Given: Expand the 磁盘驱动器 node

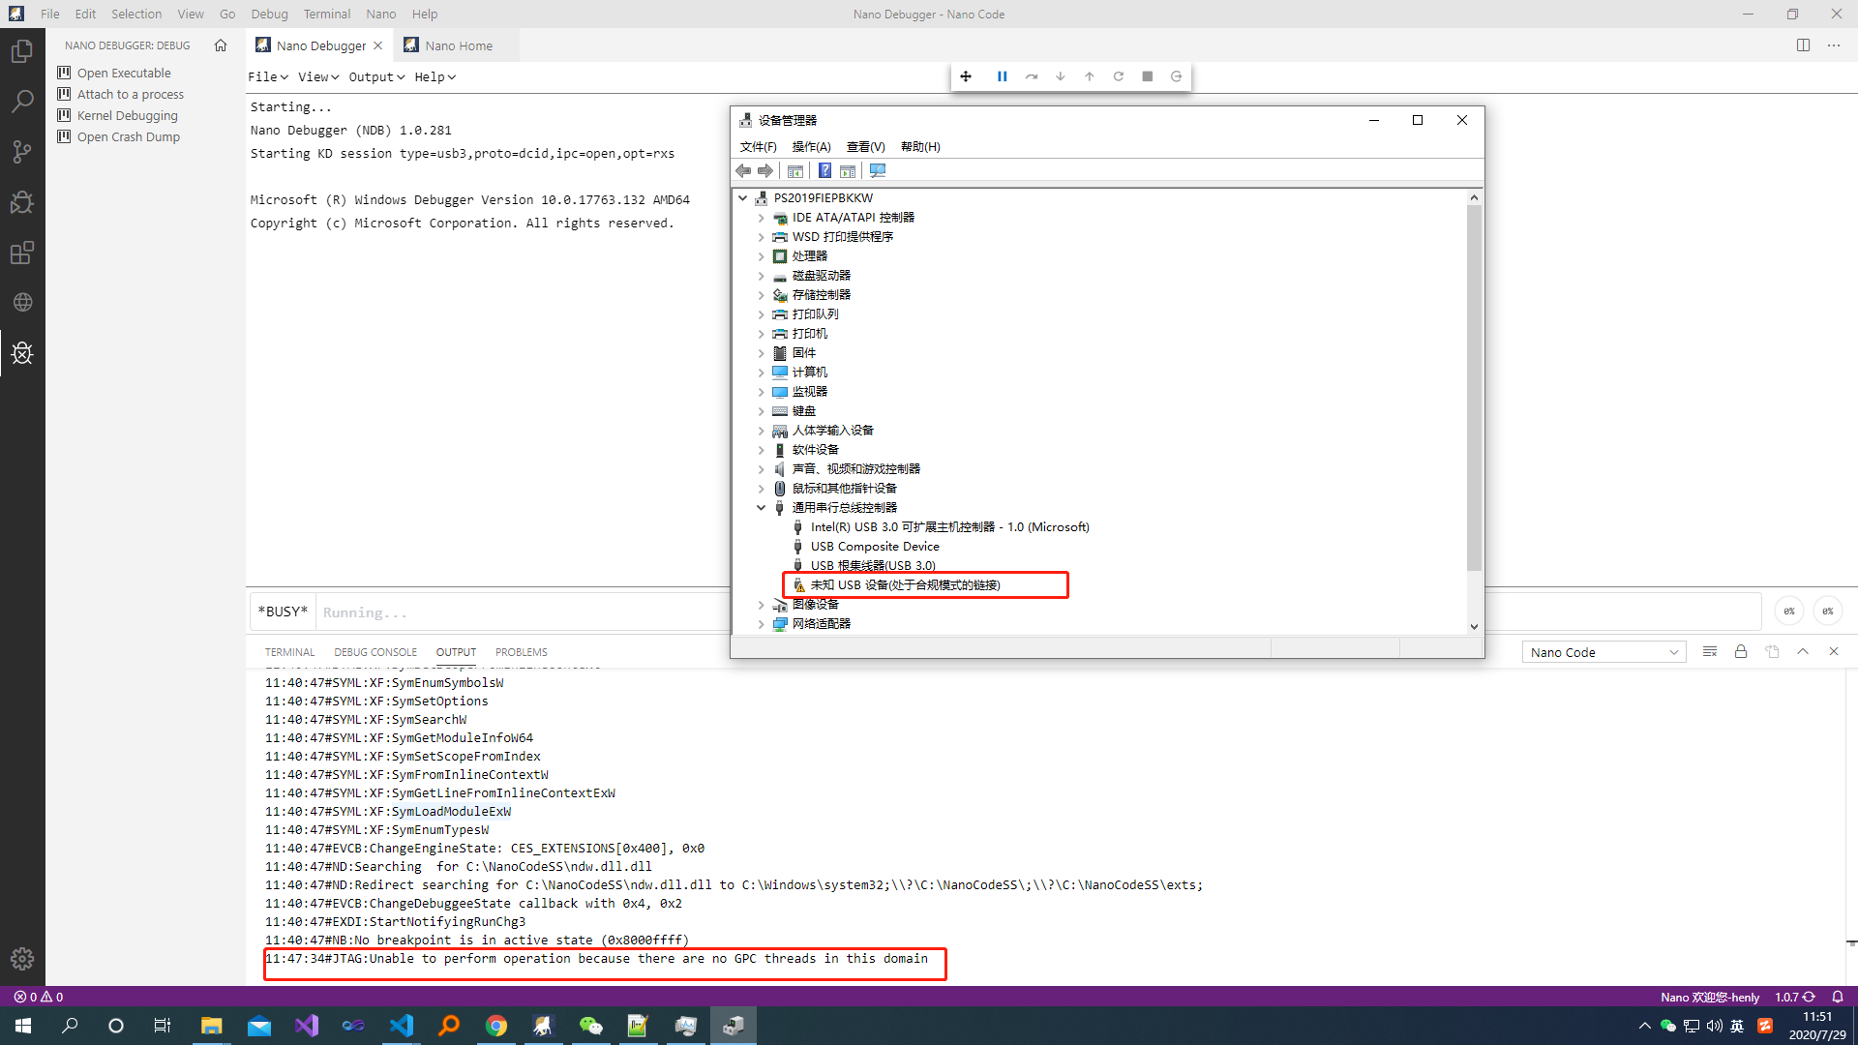Looking at the screenshot, I should 762,276.
